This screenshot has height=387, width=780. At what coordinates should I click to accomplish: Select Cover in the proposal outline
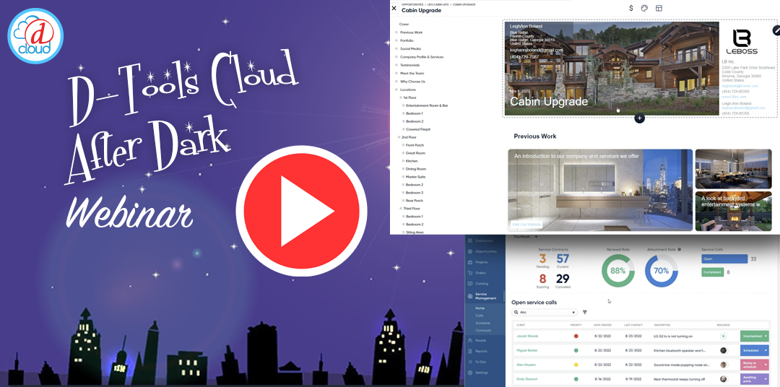pyautogui.click(x=404, y=24)
